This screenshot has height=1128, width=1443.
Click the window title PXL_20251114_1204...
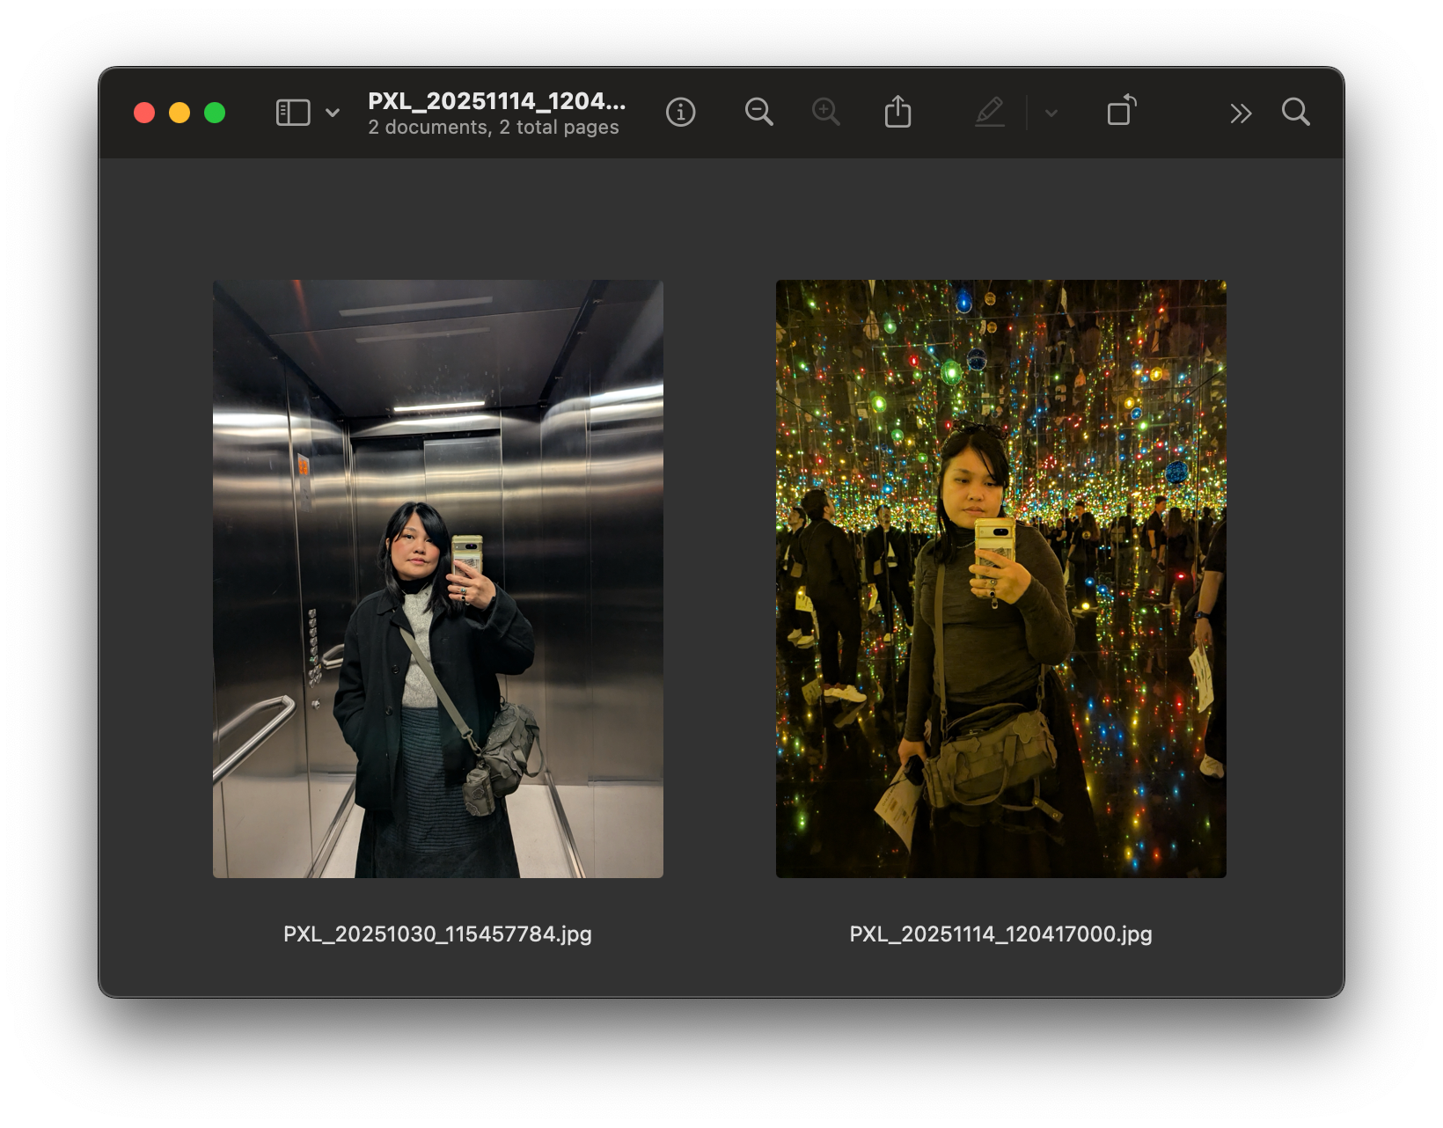[497, 101]
